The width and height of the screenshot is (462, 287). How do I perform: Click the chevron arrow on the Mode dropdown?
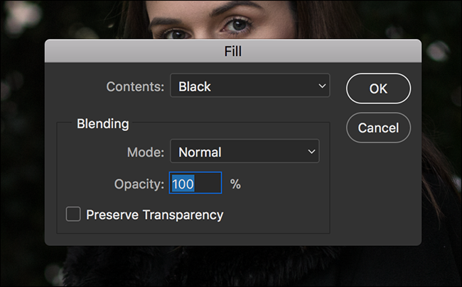[311, 152]
